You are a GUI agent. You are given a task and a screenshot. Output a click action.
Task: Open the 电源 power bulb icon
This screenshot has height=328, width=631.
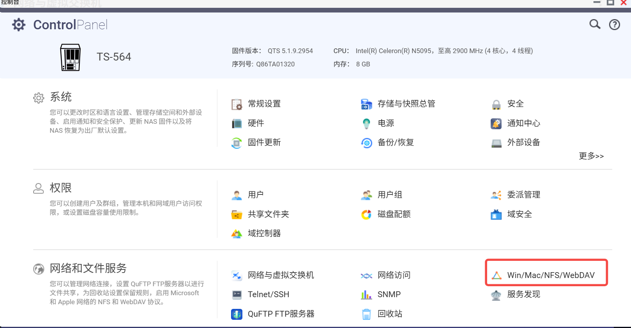(x=366, y=123)
